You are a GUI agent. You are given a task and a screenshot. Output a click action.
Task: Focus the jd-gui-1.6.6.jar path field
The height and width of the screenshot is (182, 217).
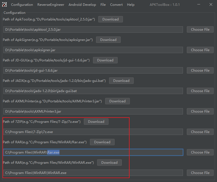[93, 70]
